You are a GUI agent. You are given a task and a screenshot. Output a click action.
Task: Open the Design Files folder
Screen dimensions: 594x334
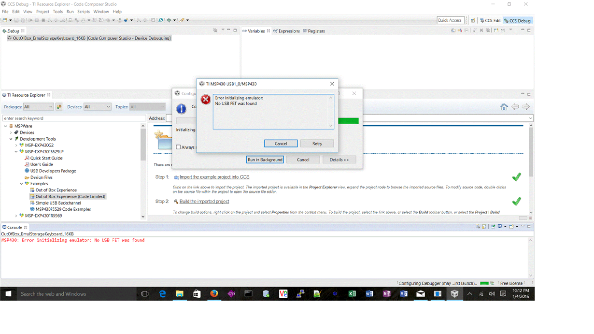pyautogui.click(x=38, y=177)
